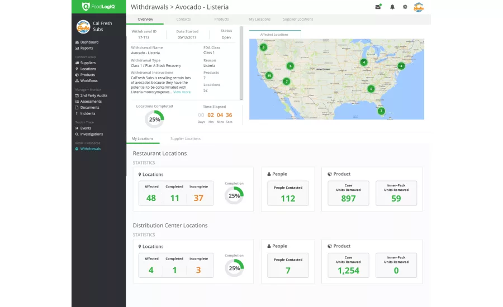
Task: Open the Products tab
Action: [221, 19]
